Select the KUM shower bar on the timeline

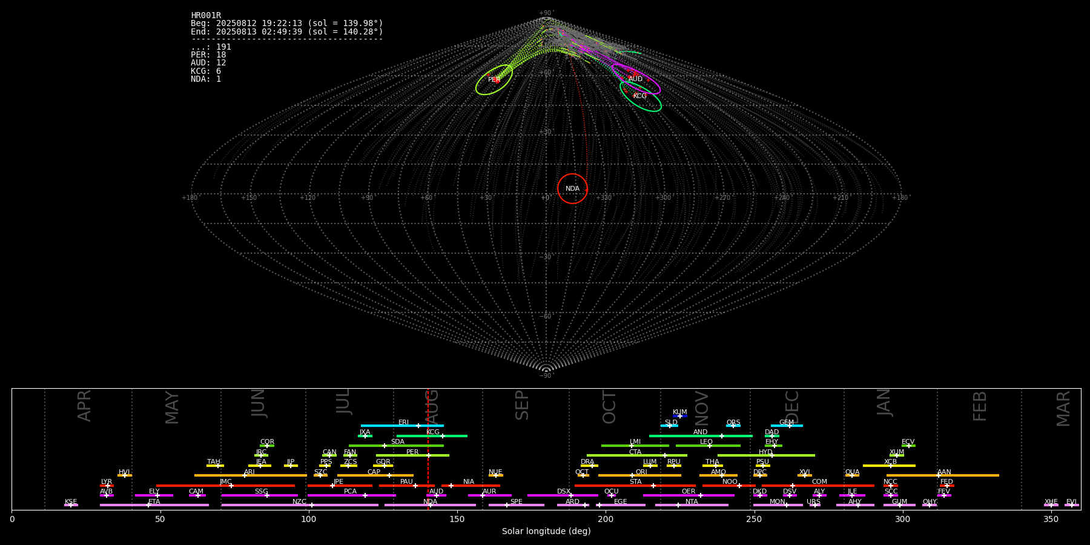click(680, 416)
